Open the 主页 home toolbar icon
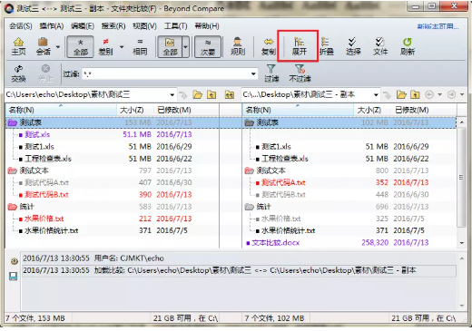The height and width of the screenshot is (331, 472). tap(18, 46)
